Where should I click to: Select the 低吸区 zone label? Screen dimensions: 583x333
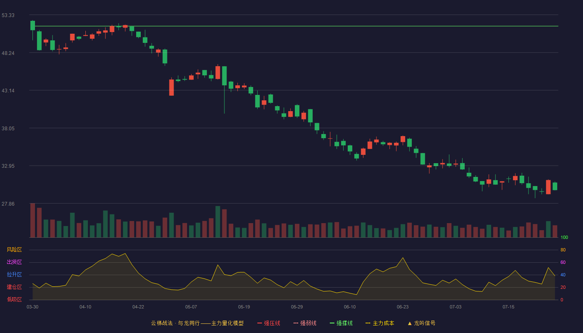tap(14, 299)
